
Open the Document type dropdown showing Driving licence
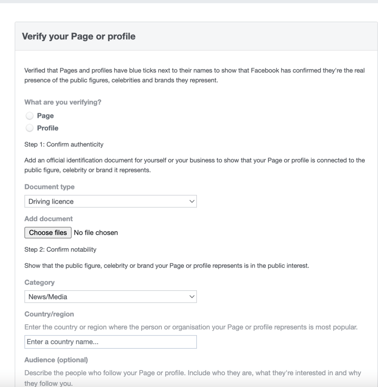coord(111,201)
